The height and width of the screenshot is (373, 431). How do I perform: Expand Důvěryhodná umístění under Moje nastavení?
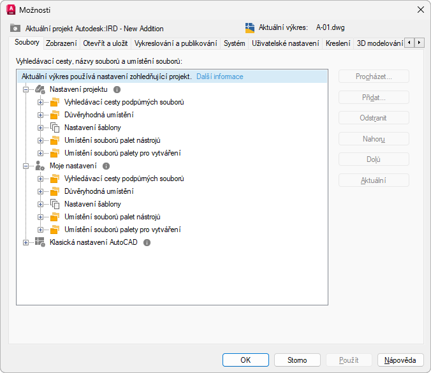click(x=40, y=191)
